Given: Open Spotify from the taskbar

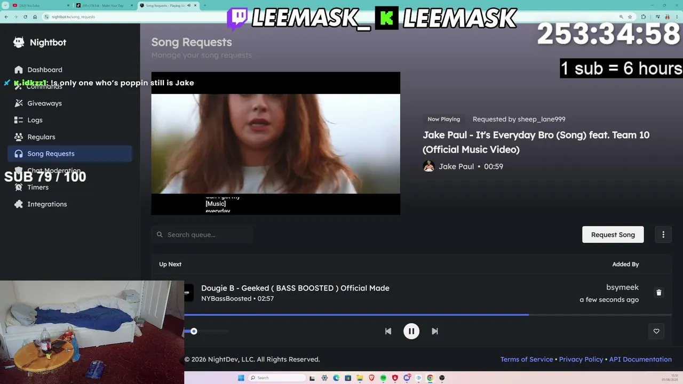Looking at the screenshot, I should pyautogui.click(x=383, y=378).
